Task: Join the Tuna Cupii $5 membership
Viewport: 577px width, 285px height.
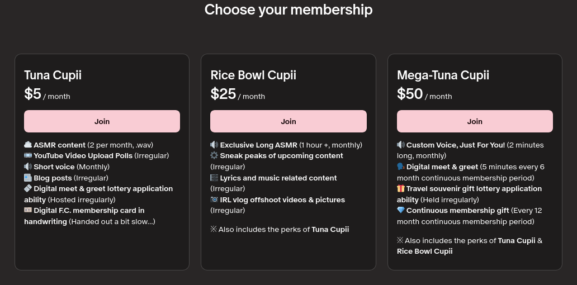Action: [102, 121]
